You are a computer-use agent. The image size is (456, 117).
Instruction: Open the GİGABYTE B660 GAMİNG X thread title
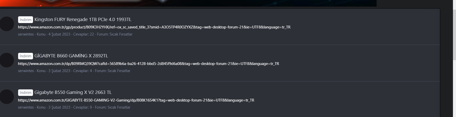[71, 56]
